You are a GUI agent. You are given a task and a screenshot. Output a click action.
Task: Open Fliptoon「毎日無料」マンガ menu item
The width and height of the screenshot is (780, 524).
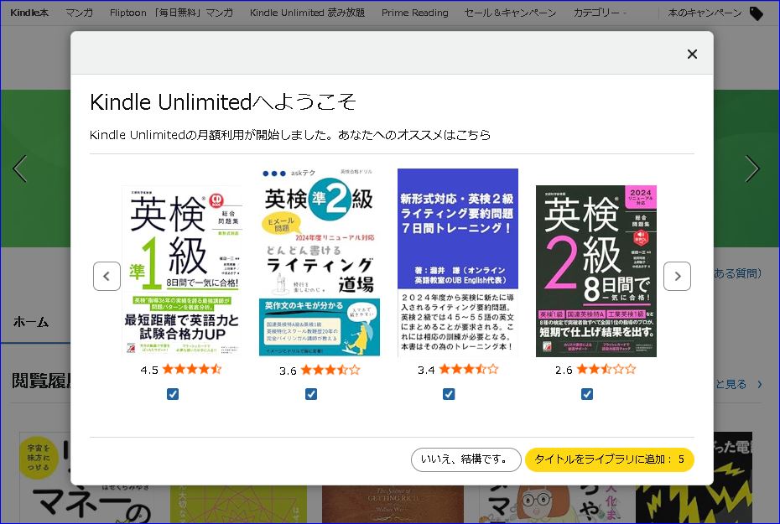pyautogui.click(x=171, y=13)
